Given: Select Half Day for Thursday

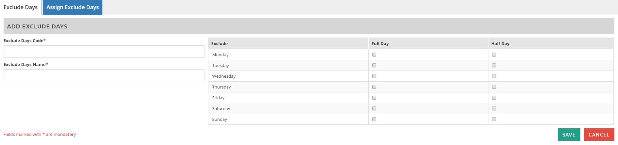Looking at the screenshot, I should (494, 87).
